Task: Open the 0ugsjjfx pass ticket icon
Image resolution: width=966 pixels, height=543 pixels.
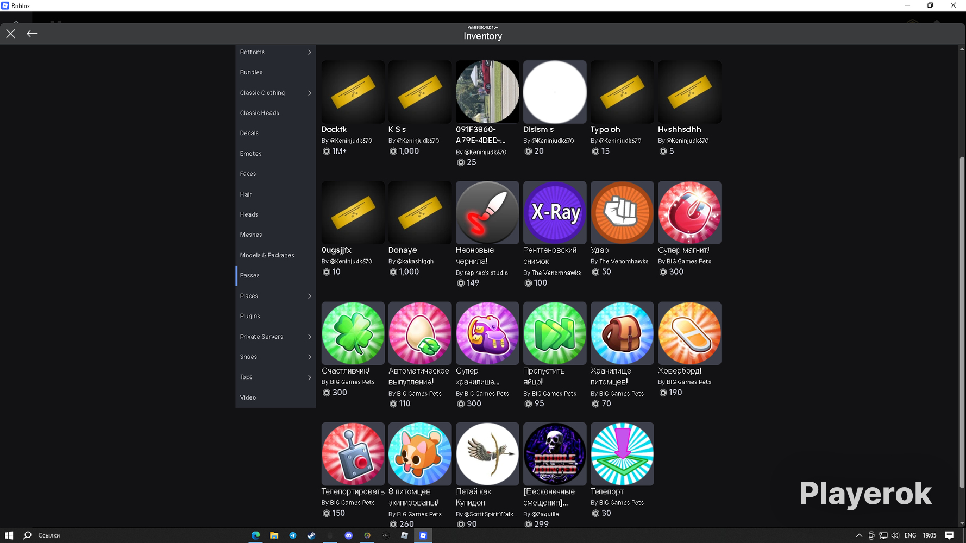Action: pos(353,213)
